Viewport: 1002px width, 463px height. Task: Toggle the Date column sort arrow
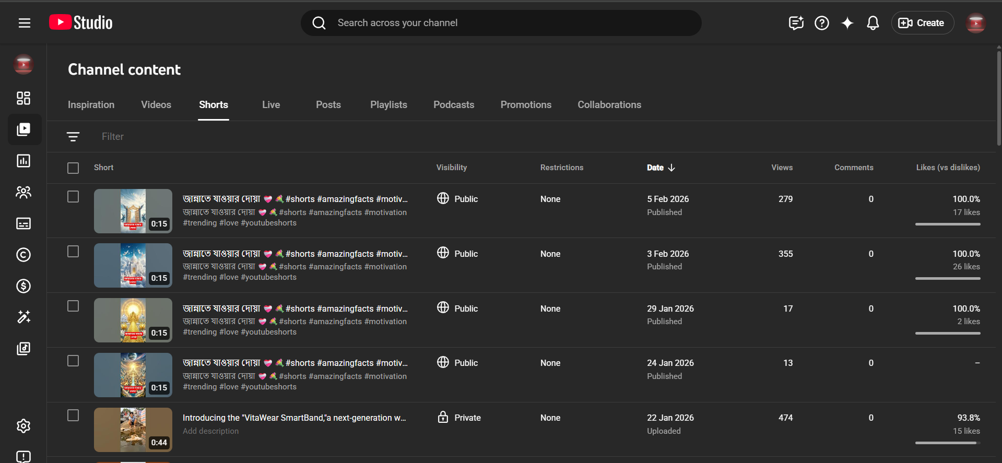coord(671,168)
